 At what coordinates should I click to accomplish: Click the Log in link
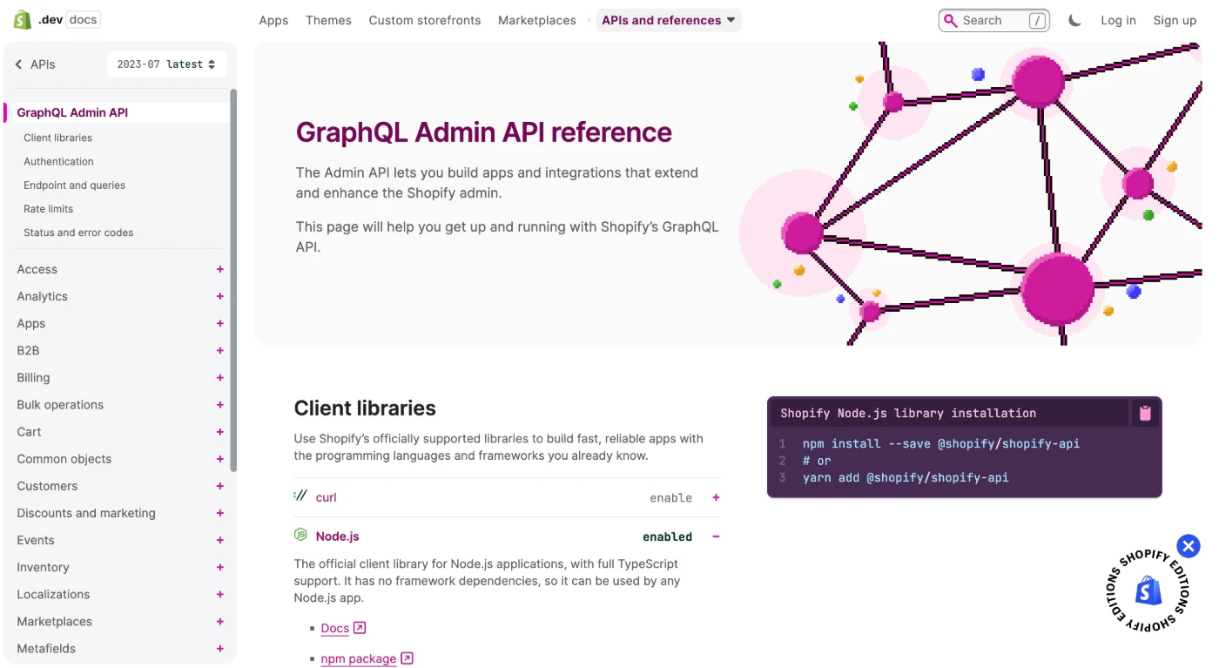tap(1118, 20)
